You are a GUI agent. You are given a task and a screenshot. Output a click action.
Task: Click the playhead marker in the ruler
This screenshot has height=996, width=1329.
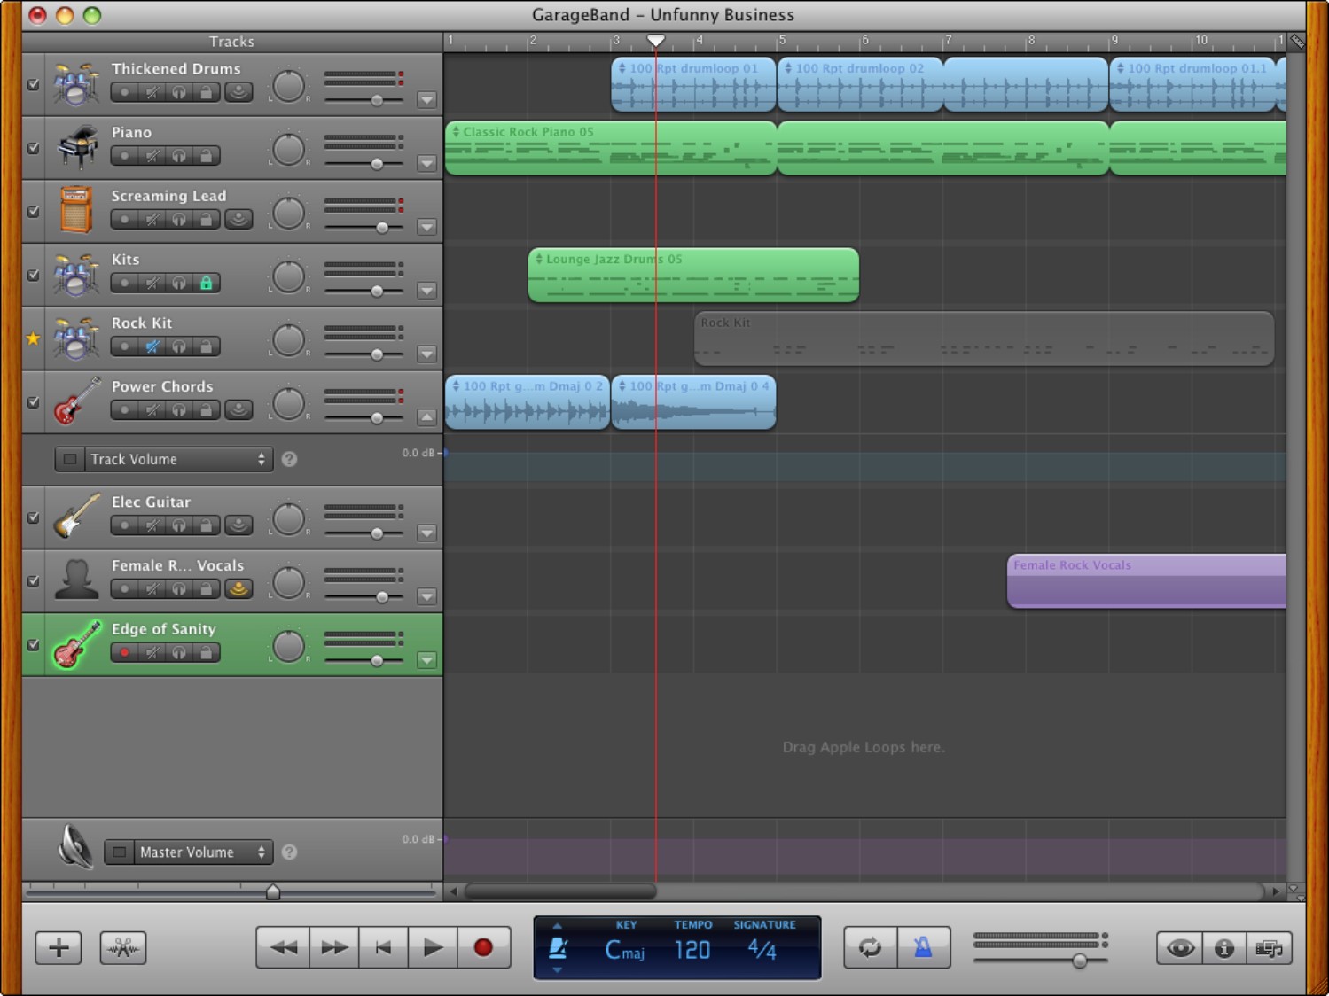pyautogui.click(x=655, y=41)
